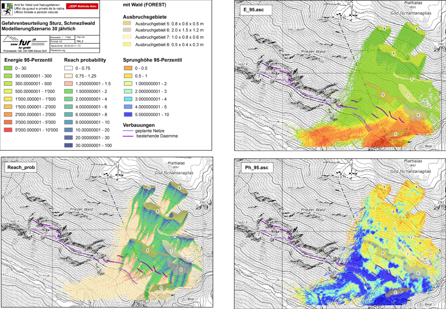Click the geplante Netze purple line symbol
Screen dimensions: 446x309
coord(128,131)
